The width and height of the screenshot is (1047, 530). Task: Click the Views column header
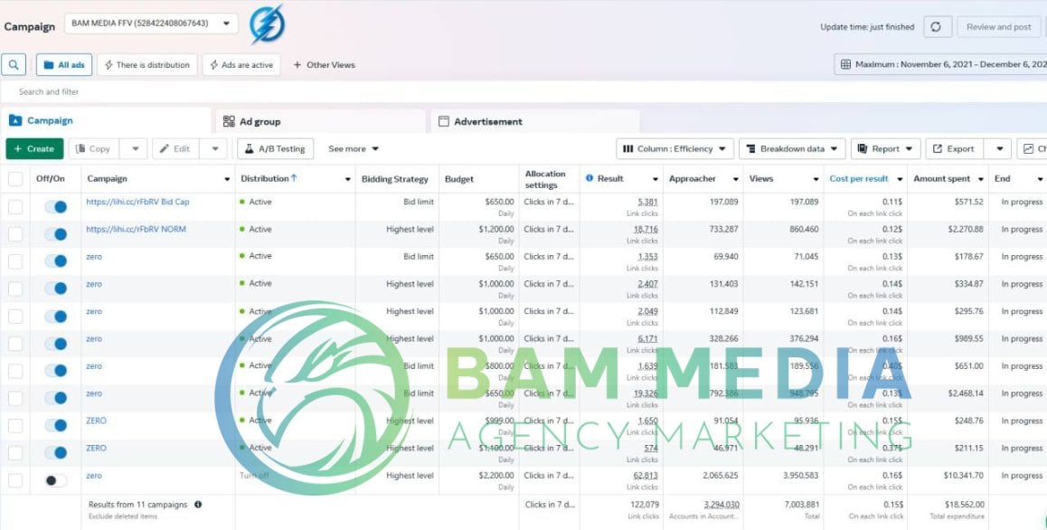[761, 179]
